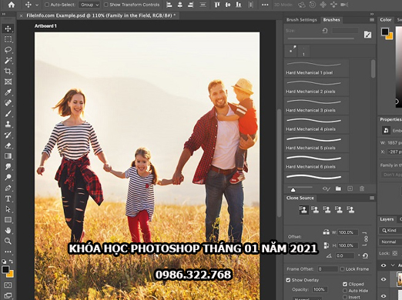Select the Horizontal Type tool
The width and height of the screenshot is (402, 300).
8,198
